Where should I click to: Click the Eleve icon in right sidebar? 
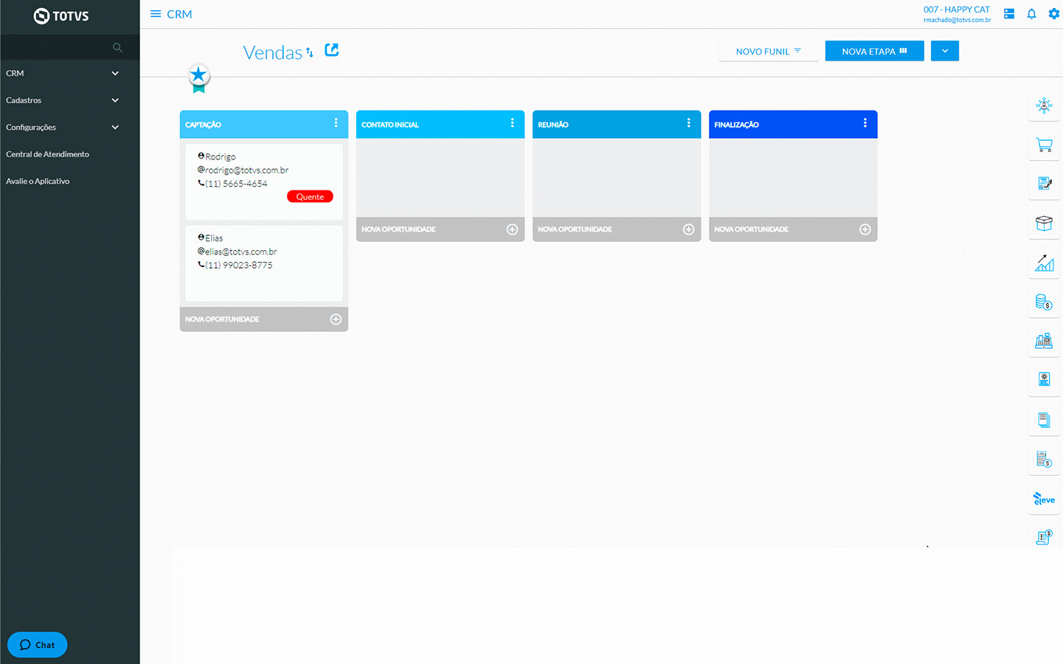click(1044, 499)
